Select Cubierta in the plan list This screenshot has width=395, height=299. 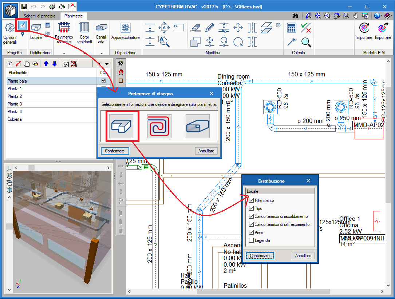51,119
